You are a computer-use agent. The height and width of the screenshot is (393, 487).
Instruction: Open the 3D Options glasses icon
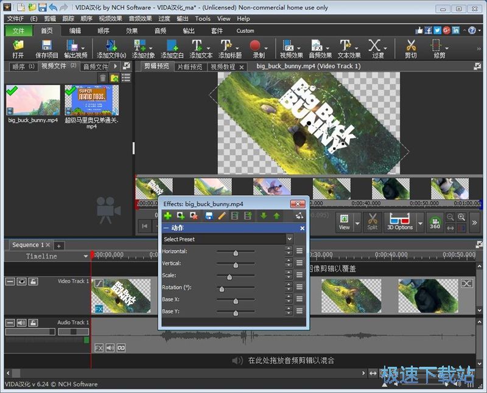[x=400, y=222]
